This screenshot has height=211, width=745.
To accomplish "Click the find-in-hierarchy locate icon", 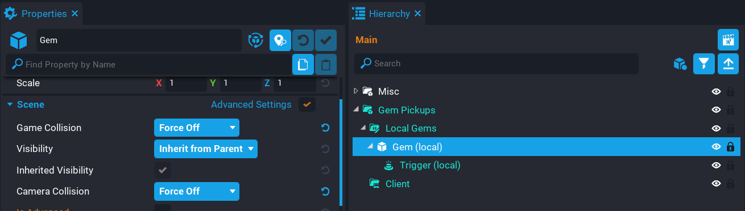I will 280,40.
